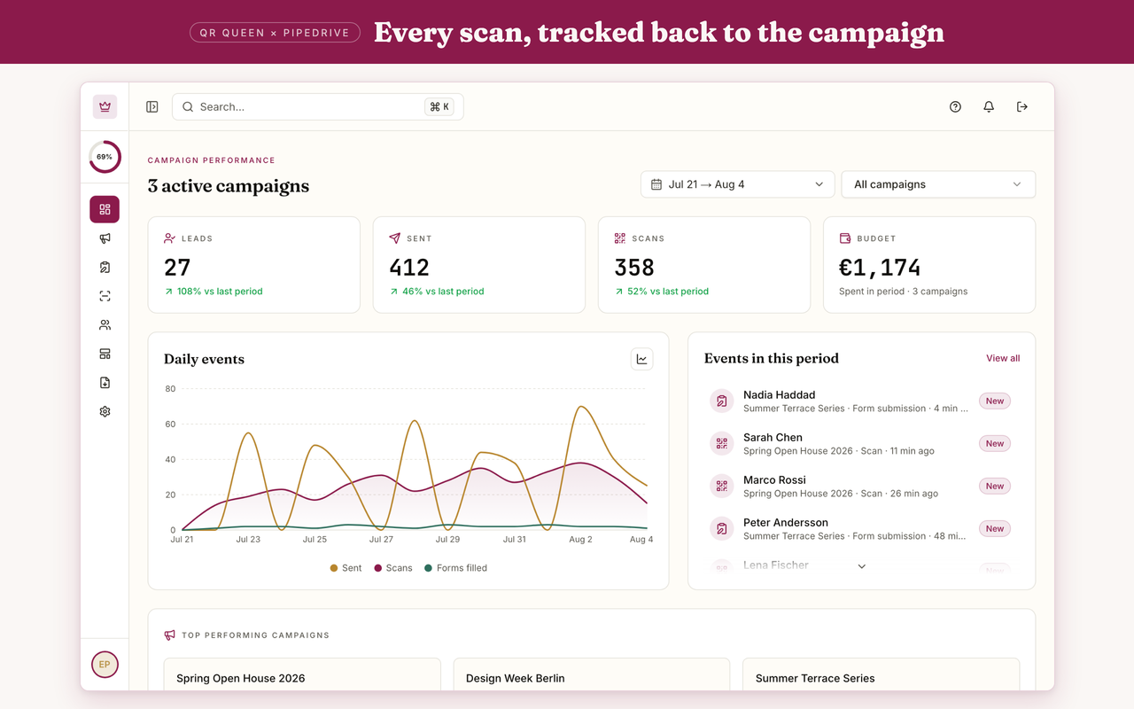Toggle the sidebar panel icon
The width and height of the screenshot is (1134, 709).
pos(152,106)
